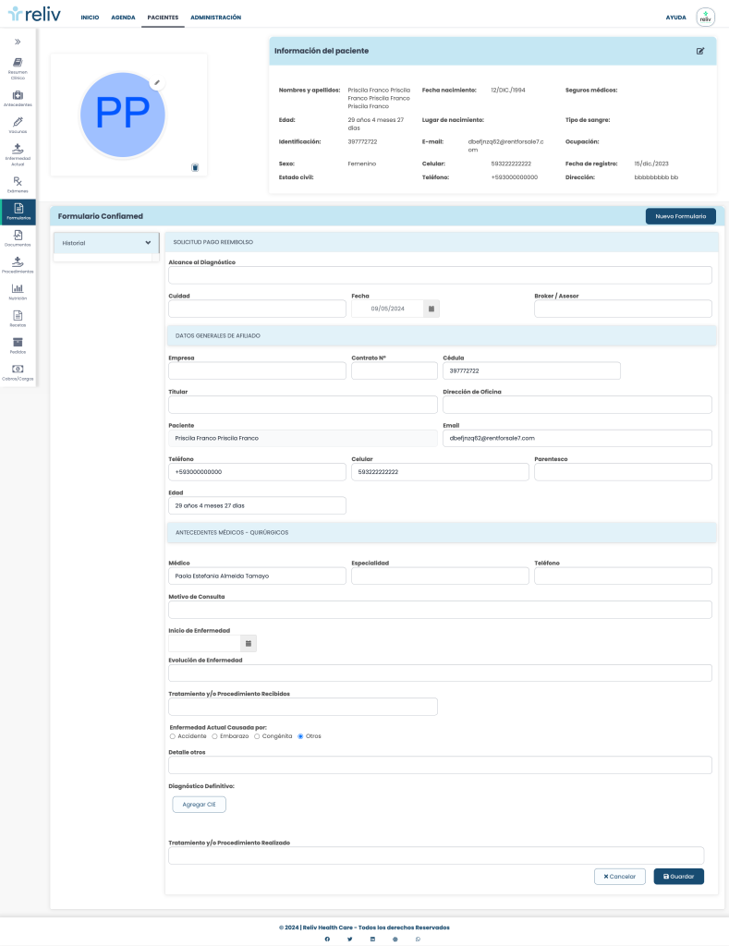Viewport: 729px width, 946px height.
Task: Click the Cobros/Cargos money icon
Action: [18, 370]
